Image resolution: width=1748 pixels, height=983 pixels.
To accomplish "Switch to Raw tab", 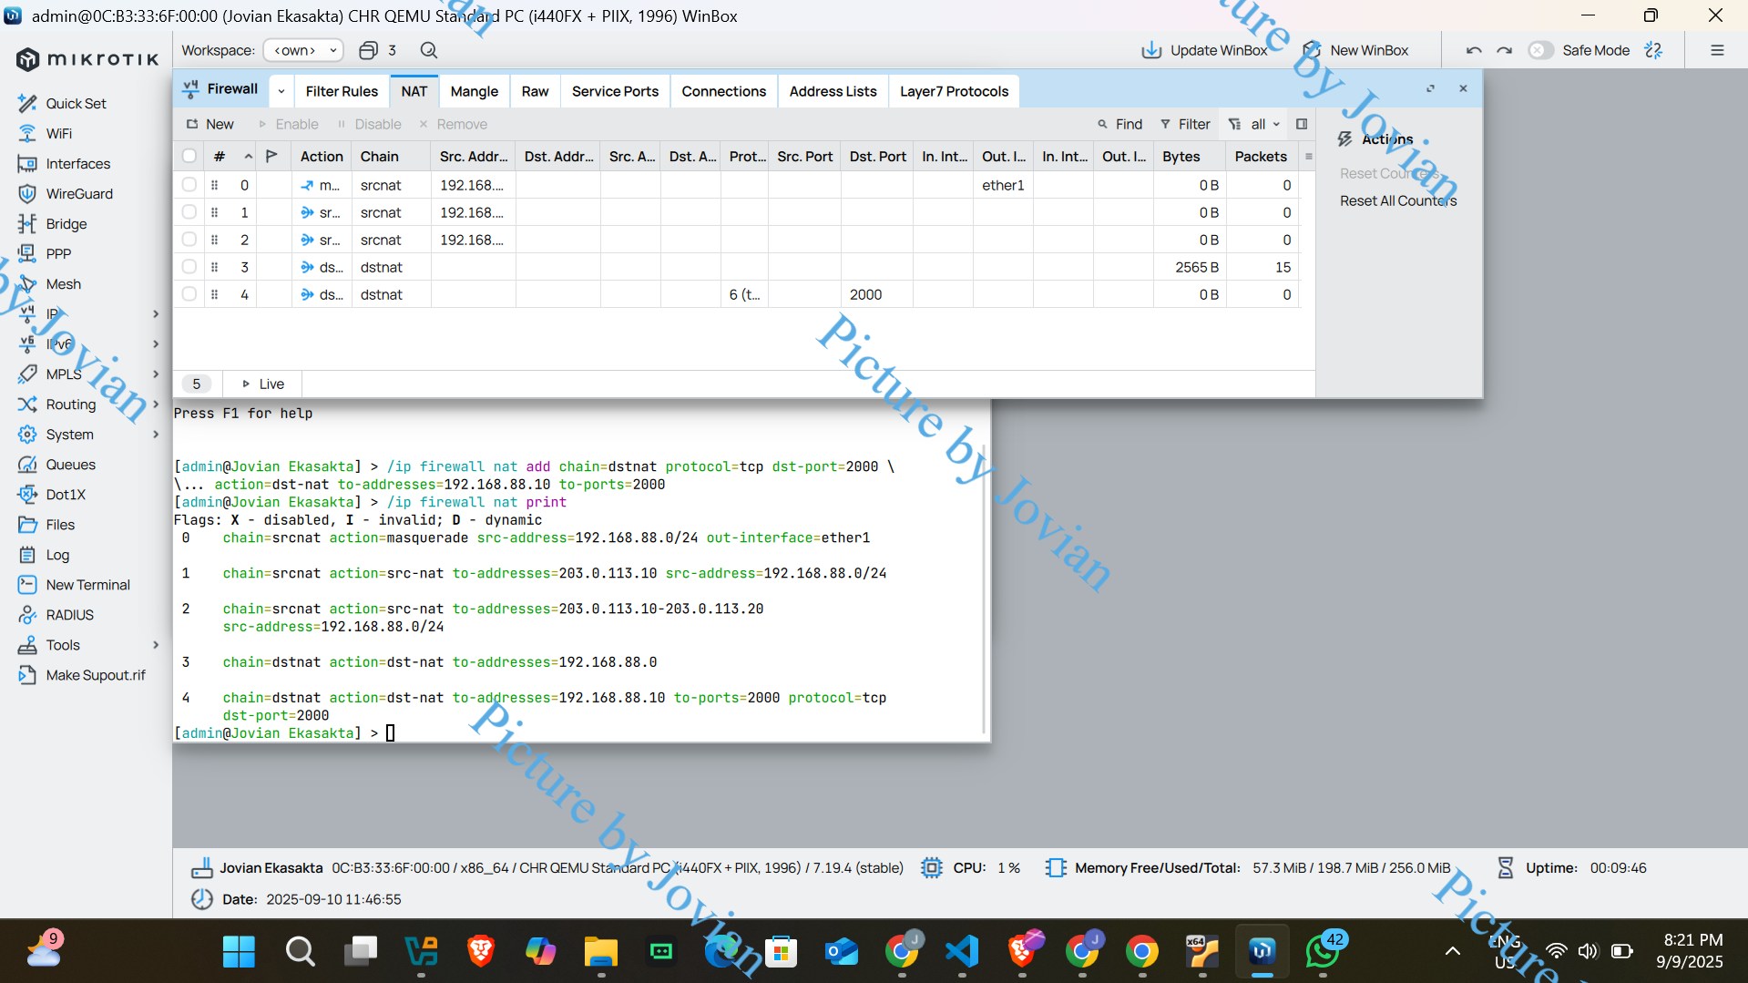I will (x=535, y=91).
